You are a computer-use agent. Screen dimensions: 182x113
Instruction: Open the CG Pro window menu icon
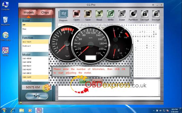[153, 5]
